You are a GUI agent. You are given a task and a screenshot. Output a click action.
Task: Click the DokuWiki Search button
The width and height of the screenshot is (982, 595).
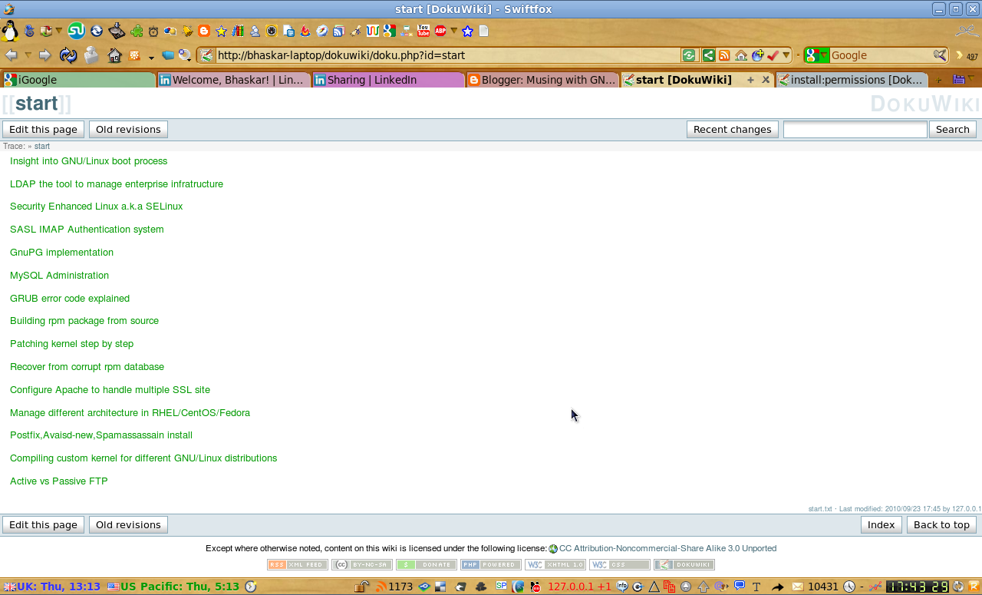coord(953,129)
